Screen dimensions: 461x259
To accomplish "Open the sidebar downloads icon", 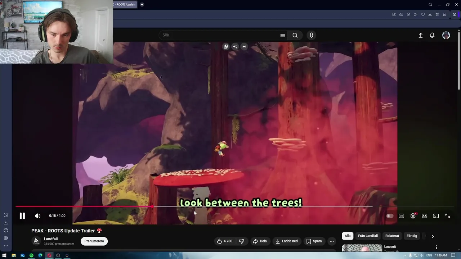I will [x=6, y=222].
